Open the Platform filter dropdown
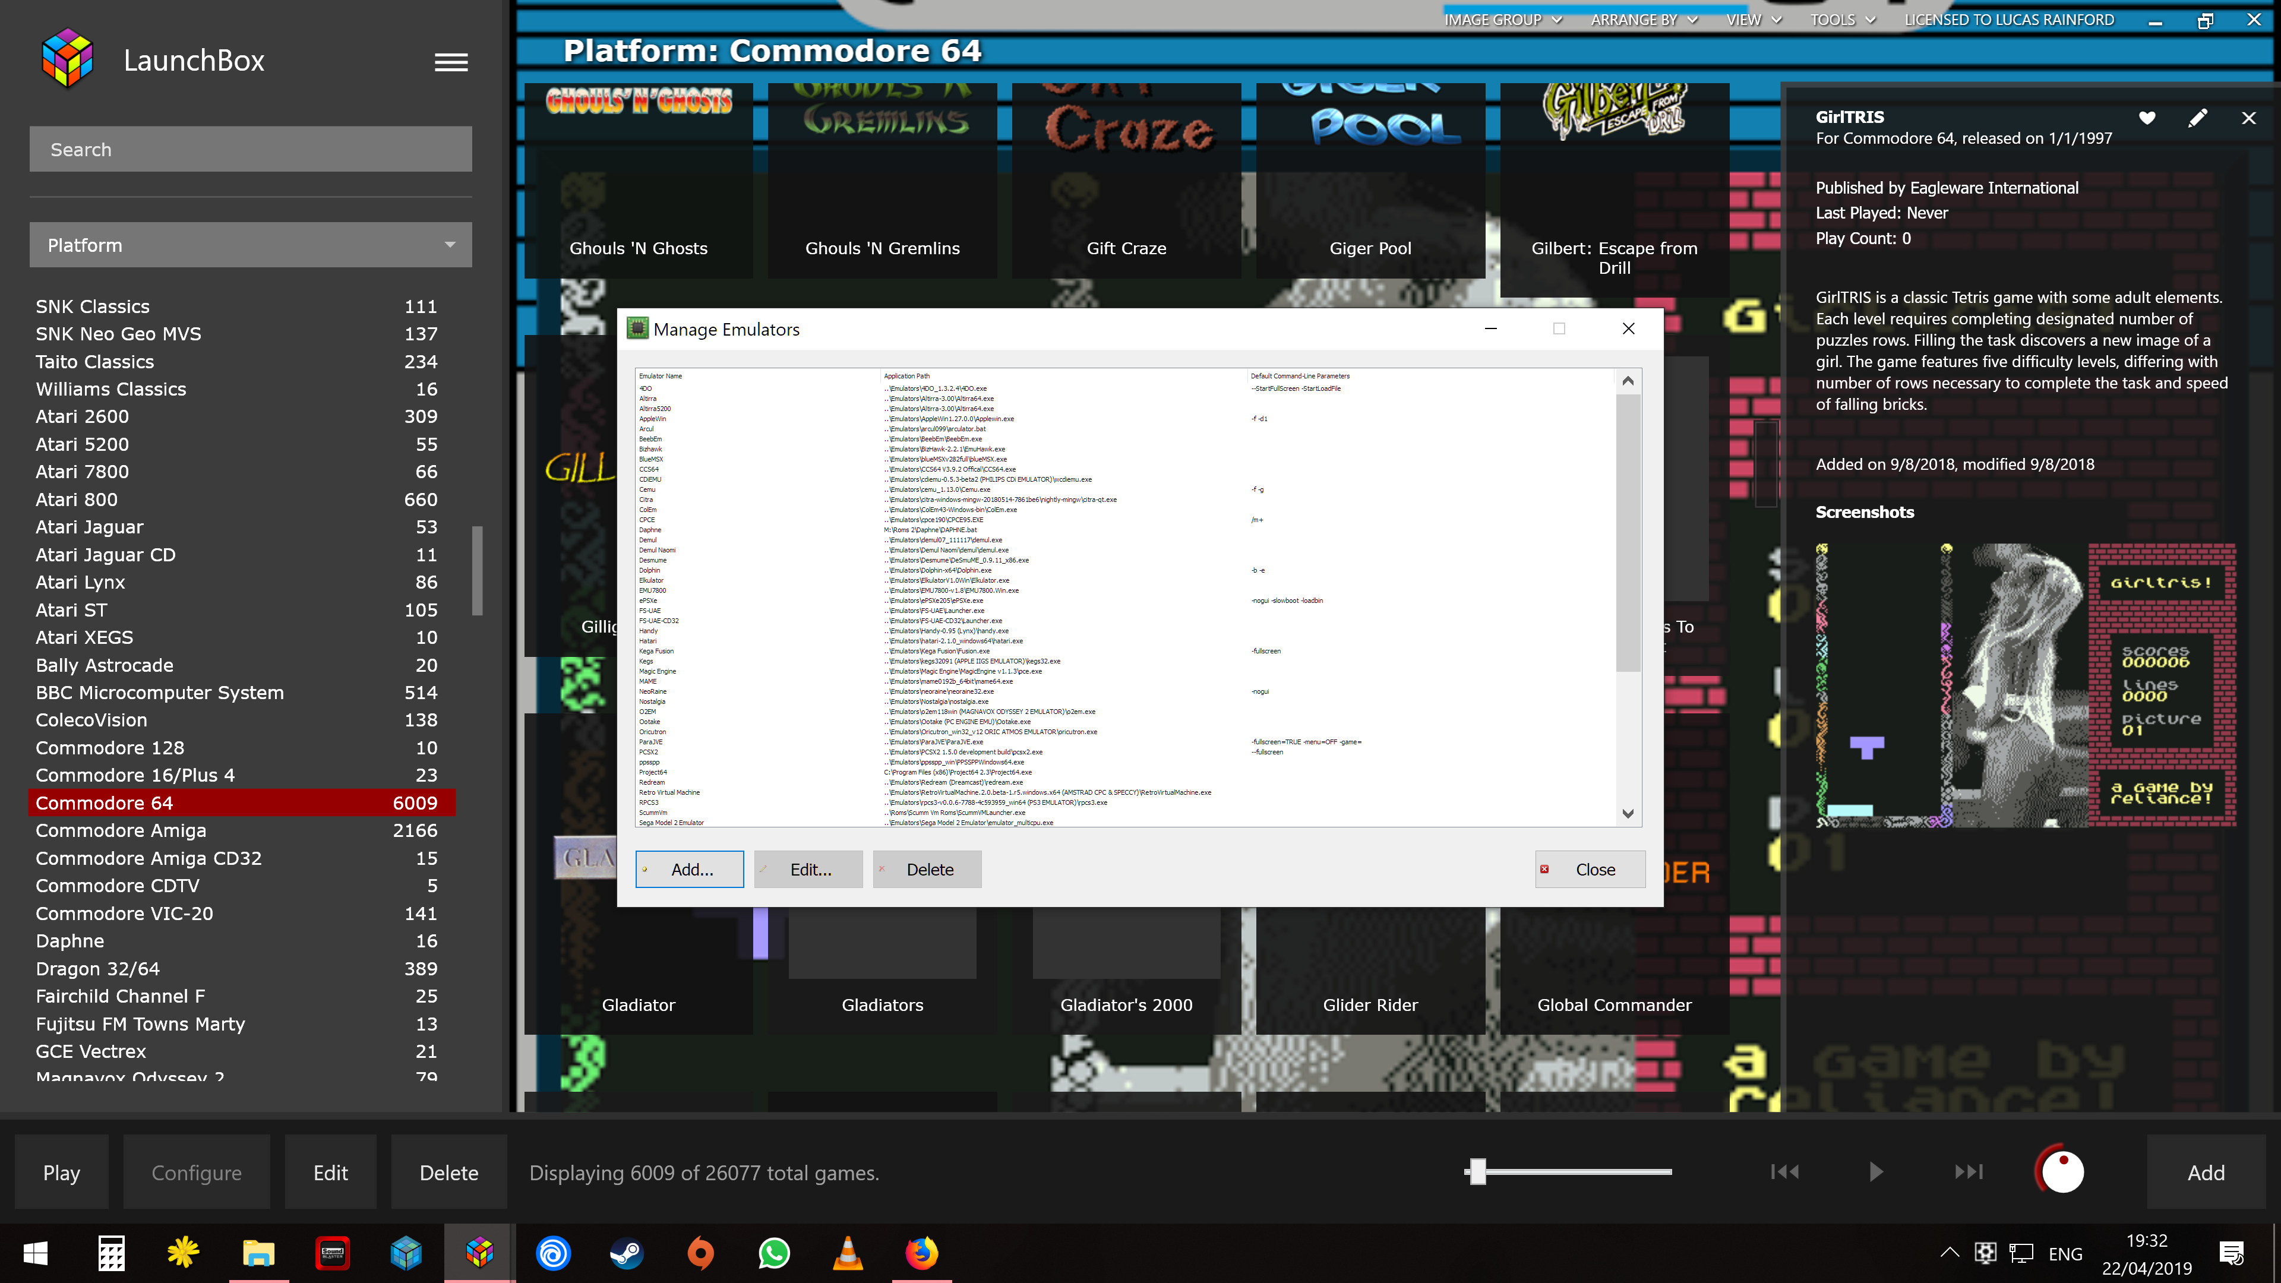 tap(251, 245)
